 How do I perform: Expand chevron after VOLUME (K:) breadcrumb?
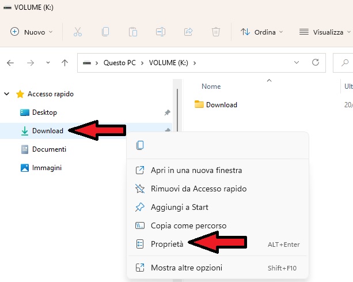tap(195, 63)
